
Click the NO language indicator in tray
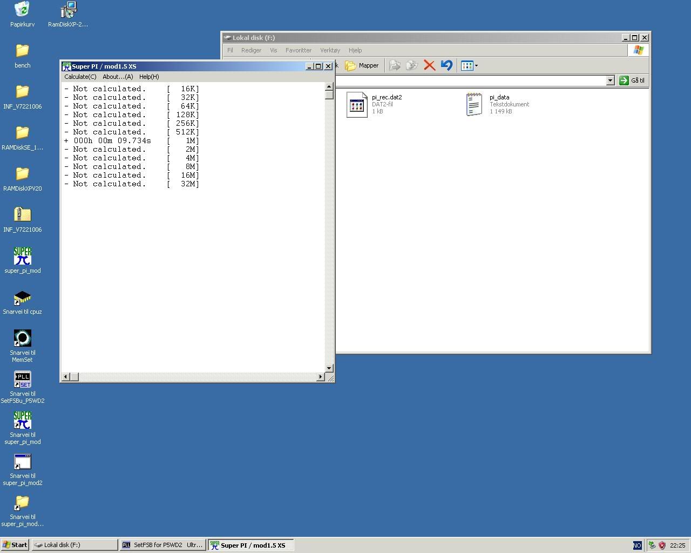pyautogui.click(x=637, y=545)
